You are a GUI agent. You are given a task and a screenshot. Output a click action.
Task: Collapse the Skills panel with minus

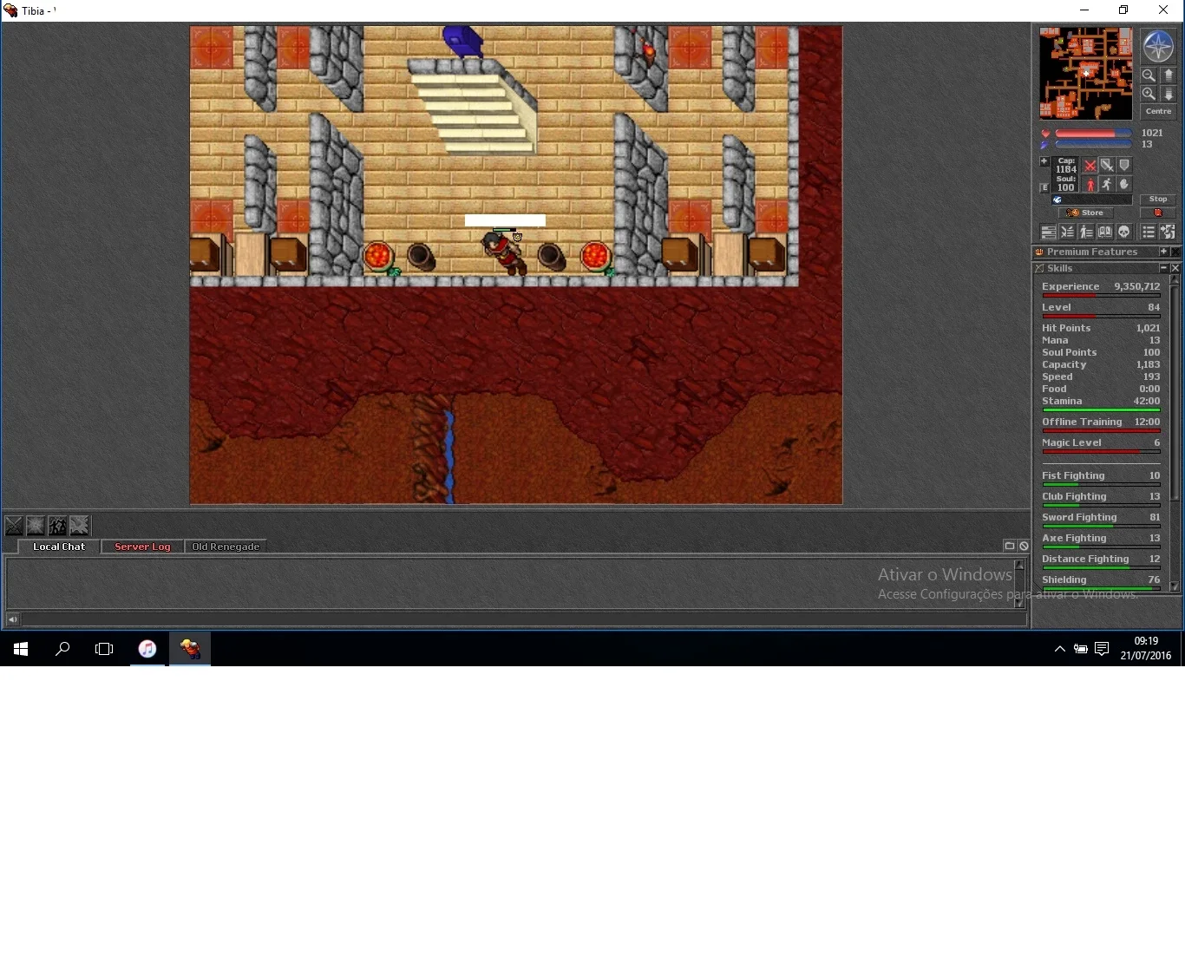point(1163,268)
